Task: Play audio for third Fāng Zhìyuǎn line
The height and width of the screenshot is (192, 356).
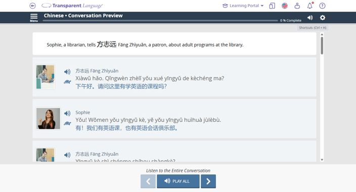Action: [x=67, y=155]
